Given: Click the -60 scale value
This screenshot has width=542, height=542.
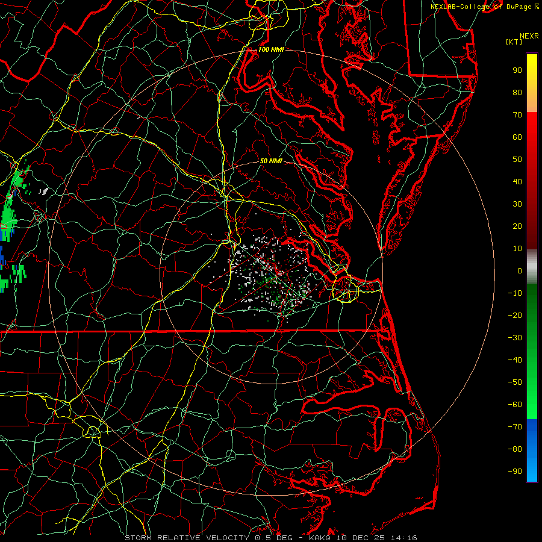Looking at the screenshot, I should point(515,405).
